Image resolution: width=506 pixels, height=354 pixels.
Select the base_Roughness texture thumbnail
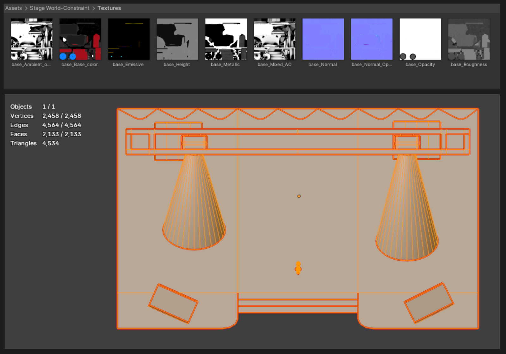[469, 39]
